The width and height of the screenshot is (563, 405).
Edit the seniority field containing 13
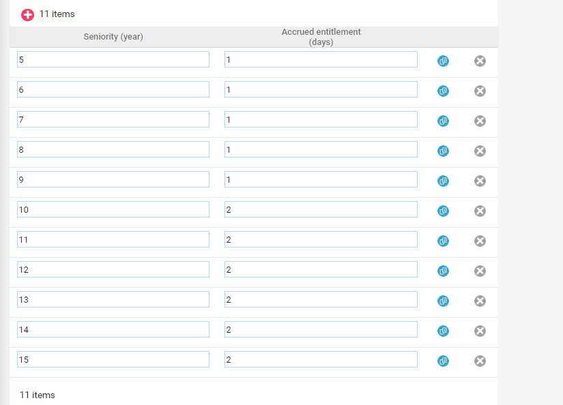pos(113,299)
